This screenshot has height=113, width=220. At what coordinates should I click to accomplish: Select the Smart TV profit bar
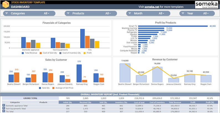pos(173,26)
